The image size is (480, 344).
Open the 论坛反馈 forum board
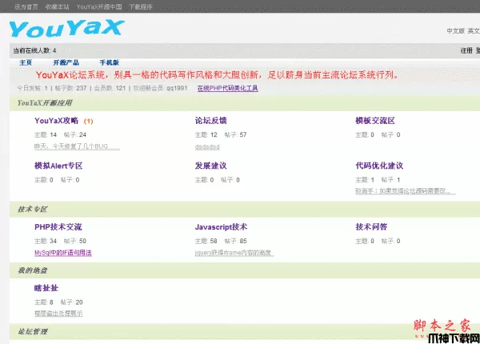pos(211,121)
